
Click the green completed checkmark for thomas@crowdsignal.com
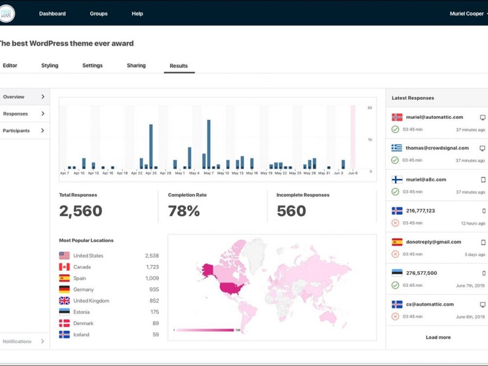(395, 160)
